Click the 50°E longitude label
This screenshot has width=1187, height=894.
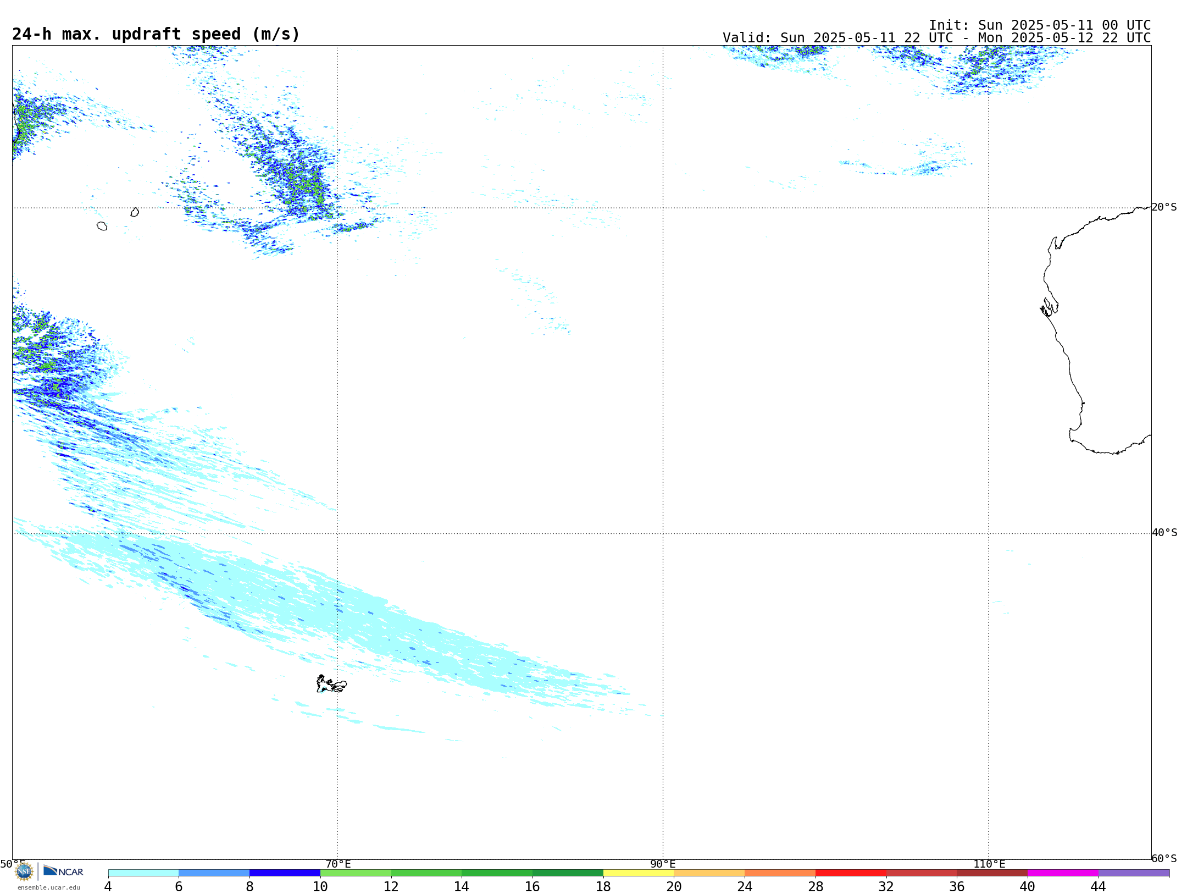13,864
